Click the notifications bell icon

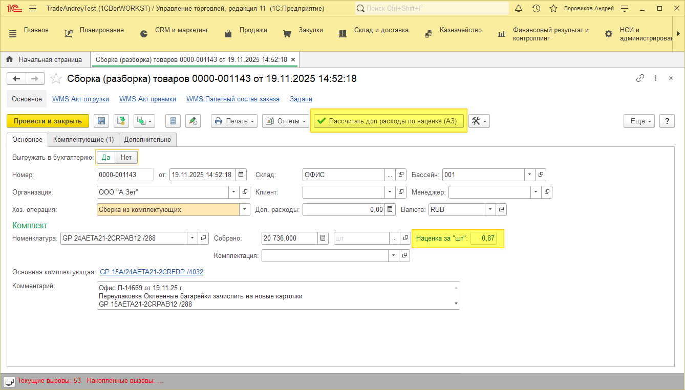[519, 9]
